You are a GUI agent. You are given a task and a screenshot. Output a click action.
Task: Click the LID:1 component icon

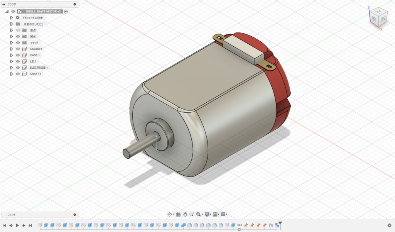click(x=24, y=61)
